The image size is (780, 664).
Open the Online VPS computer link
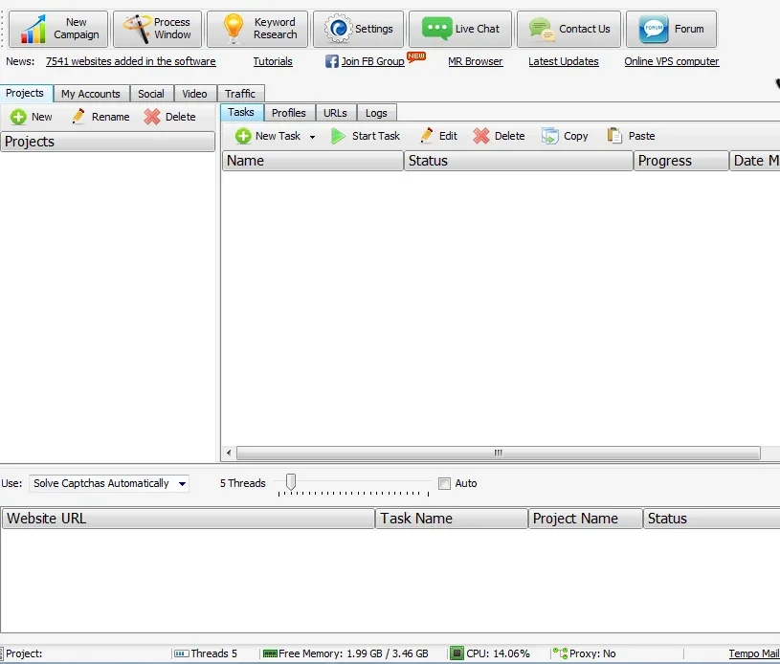pos(672,61)
